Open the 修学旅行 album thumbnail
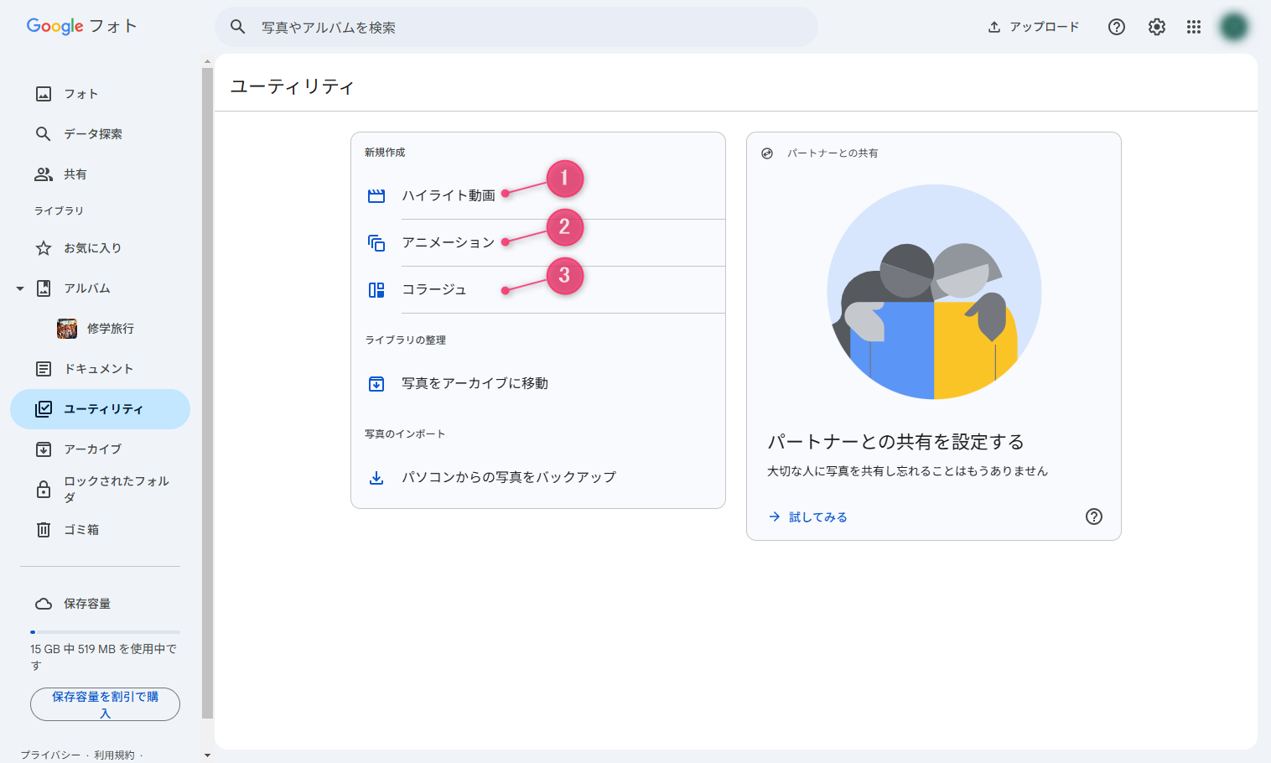The width and height of the screenshot is (1271, 763). tap(68, 328)
